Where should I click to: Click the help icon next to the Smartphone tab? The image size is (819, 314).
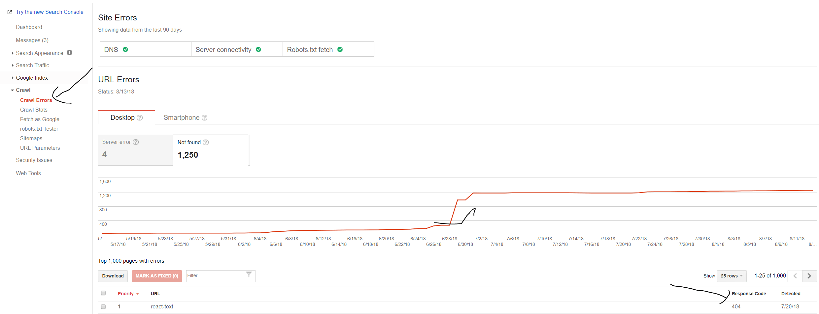tap(204, 118)
